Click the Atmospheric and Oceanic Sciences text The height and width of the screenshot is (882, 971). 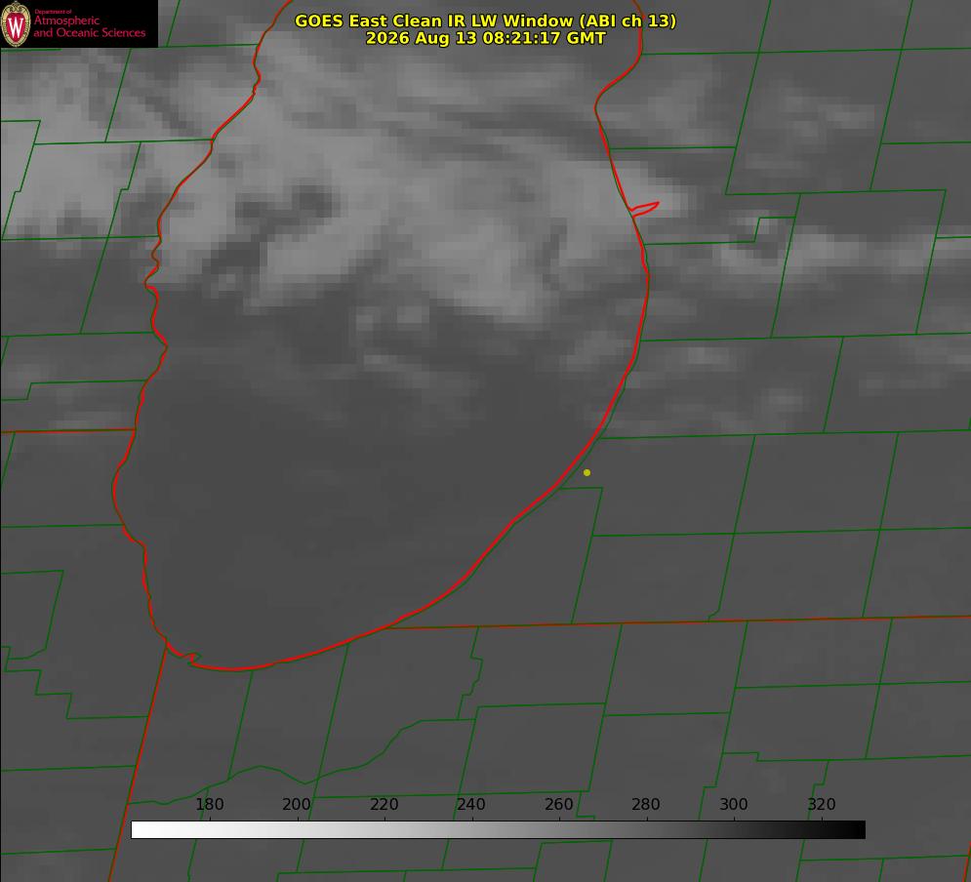point(89,26)
